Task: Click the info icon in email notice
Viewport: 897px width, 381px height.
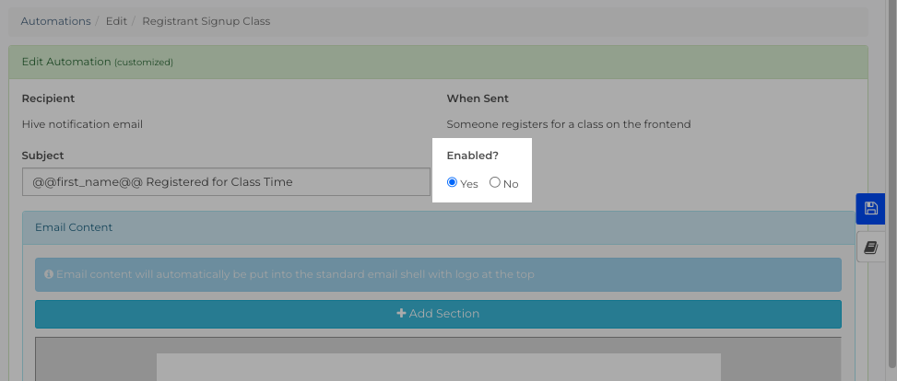Action: point(49,275)
